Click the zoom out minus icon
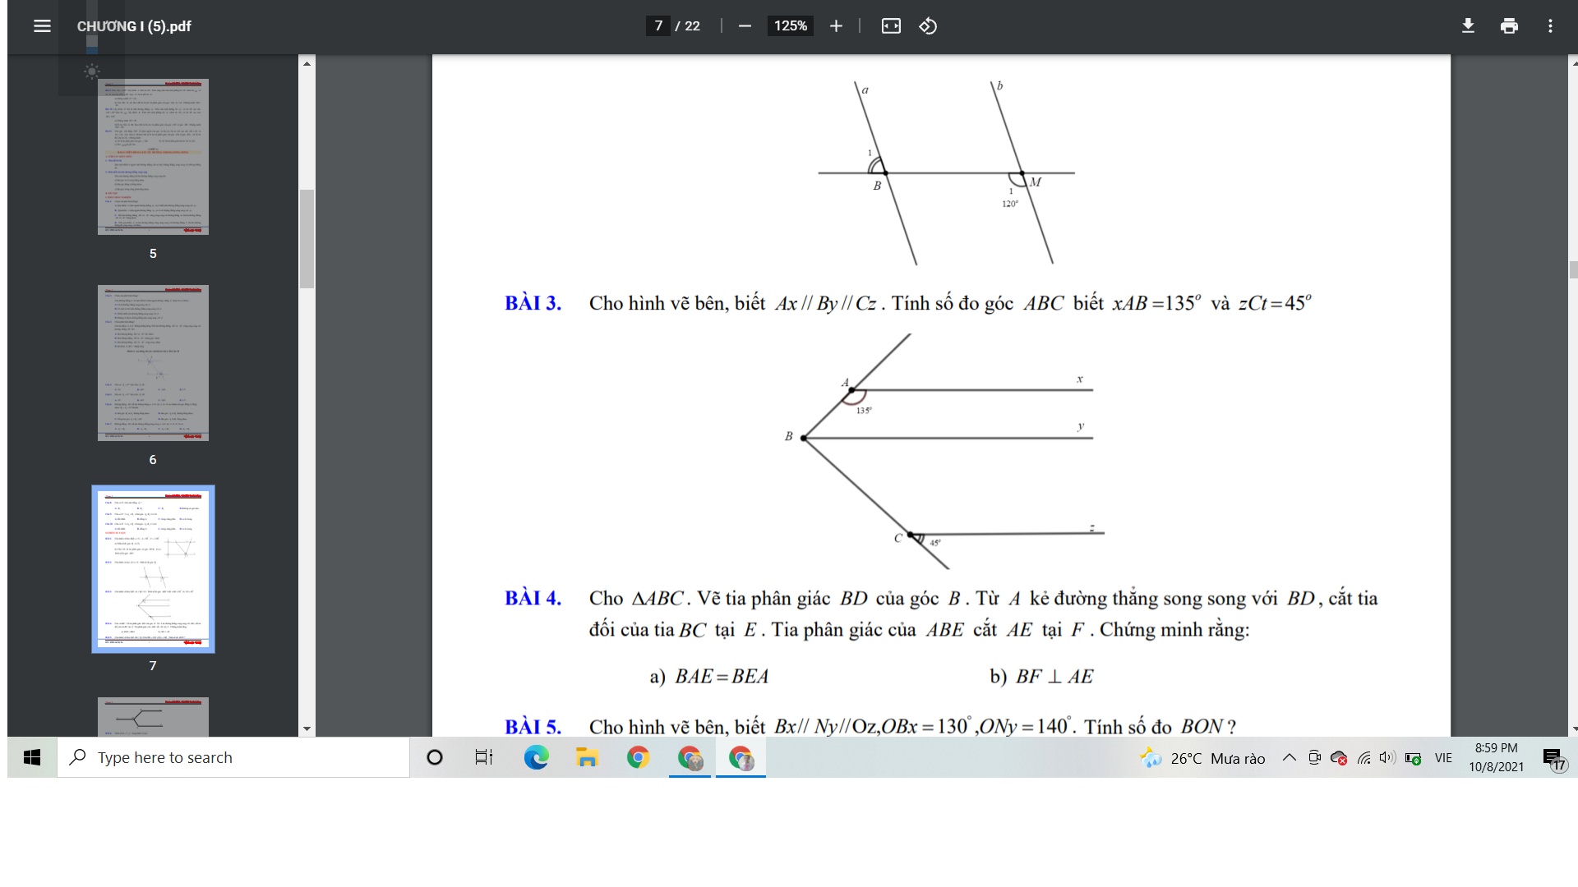Screen dimensions: 1578x887 (x=745, y=26)
